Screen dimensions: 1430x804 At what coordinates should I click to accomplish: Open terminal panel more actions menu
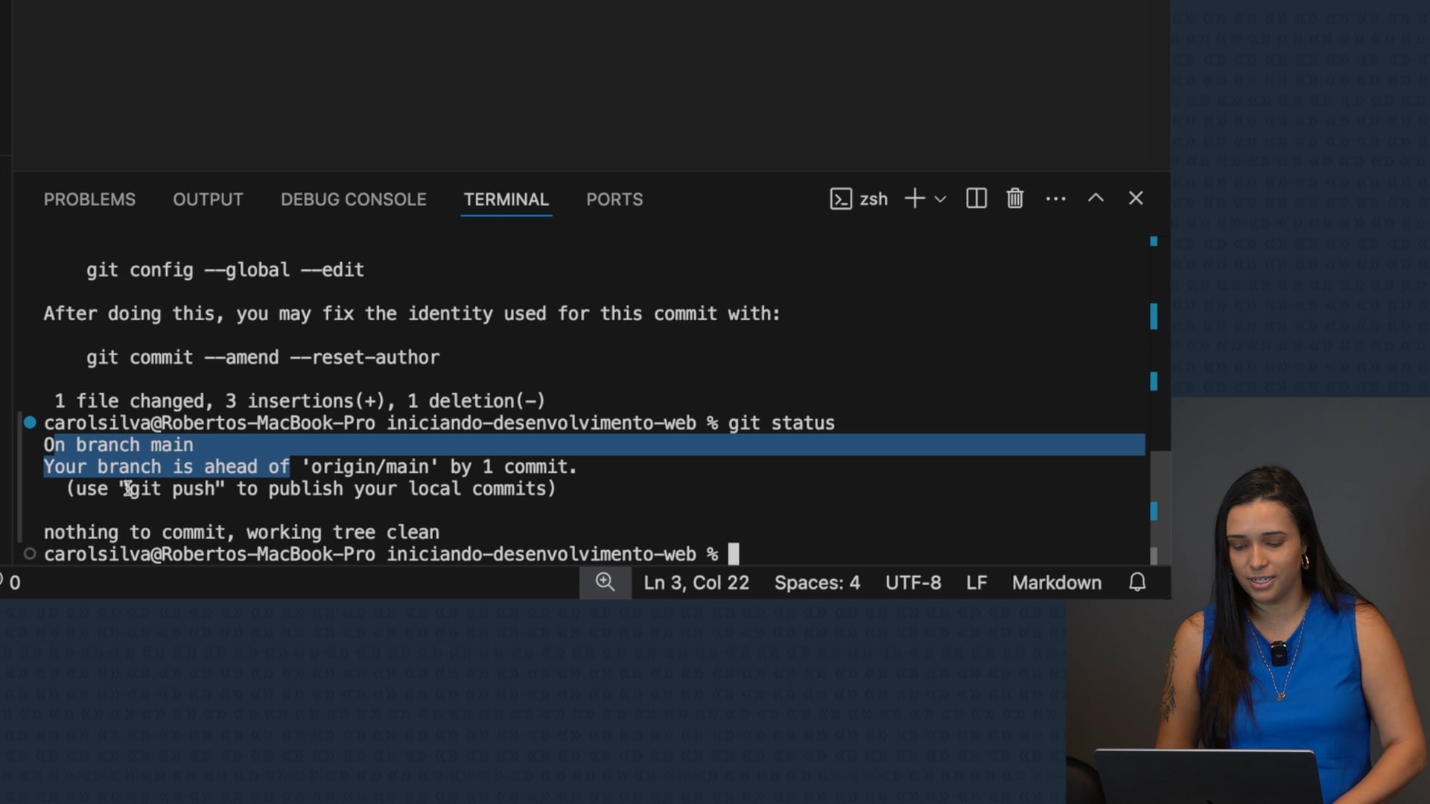[1055, 199]
